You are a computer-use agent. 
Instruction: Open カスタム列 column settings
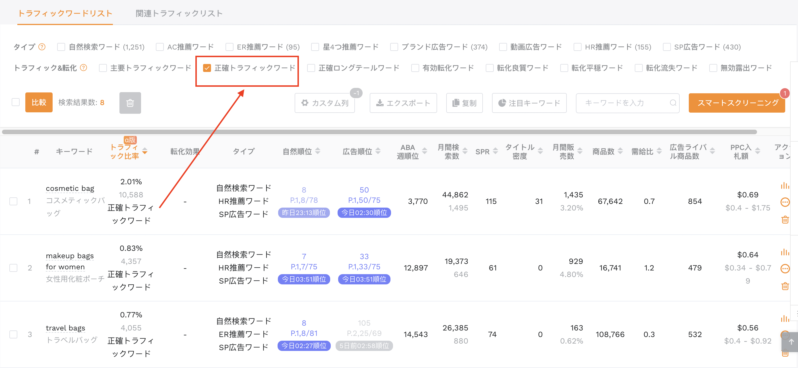point(325,103)
